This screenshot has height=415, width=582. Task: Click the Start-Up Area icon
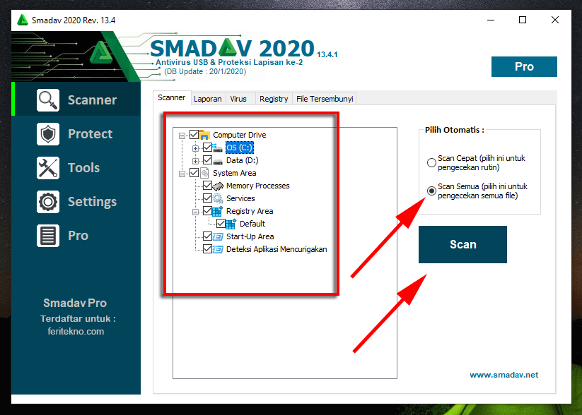218,236
